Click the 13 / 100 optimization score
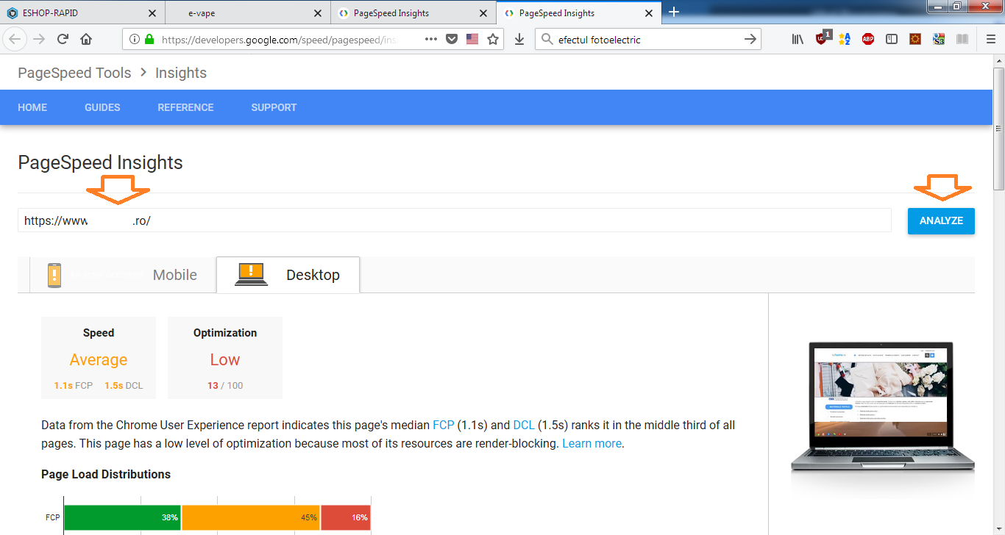 (x=225, y=385)
